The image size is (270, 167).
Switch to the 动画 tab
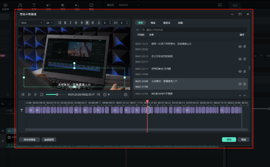(180, 23)
